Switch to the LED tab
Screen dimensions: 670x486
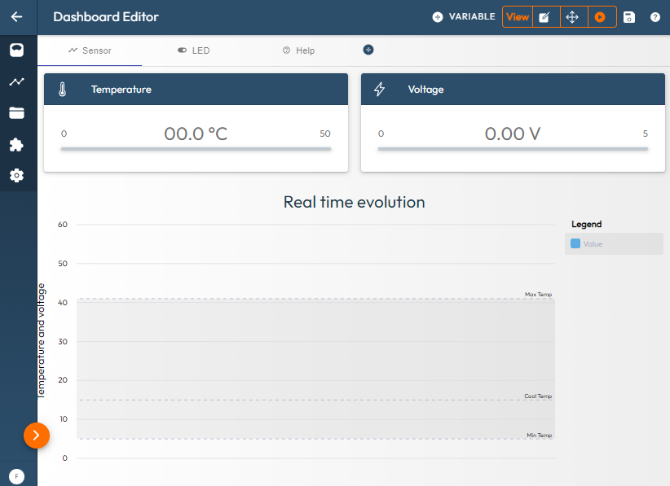tap(193, 50)
